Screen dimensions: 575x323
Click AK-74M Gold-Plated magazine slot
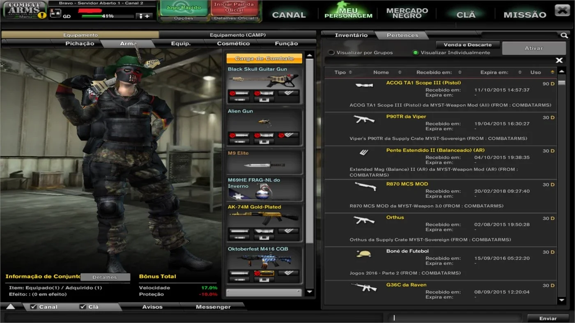click(x=288, y=231)
